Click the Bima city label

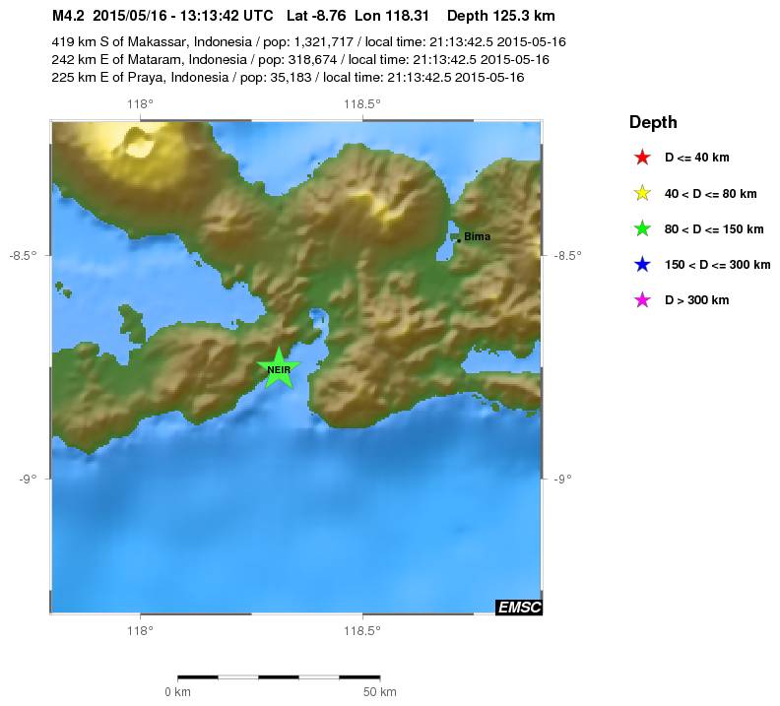tap(477, 236)
